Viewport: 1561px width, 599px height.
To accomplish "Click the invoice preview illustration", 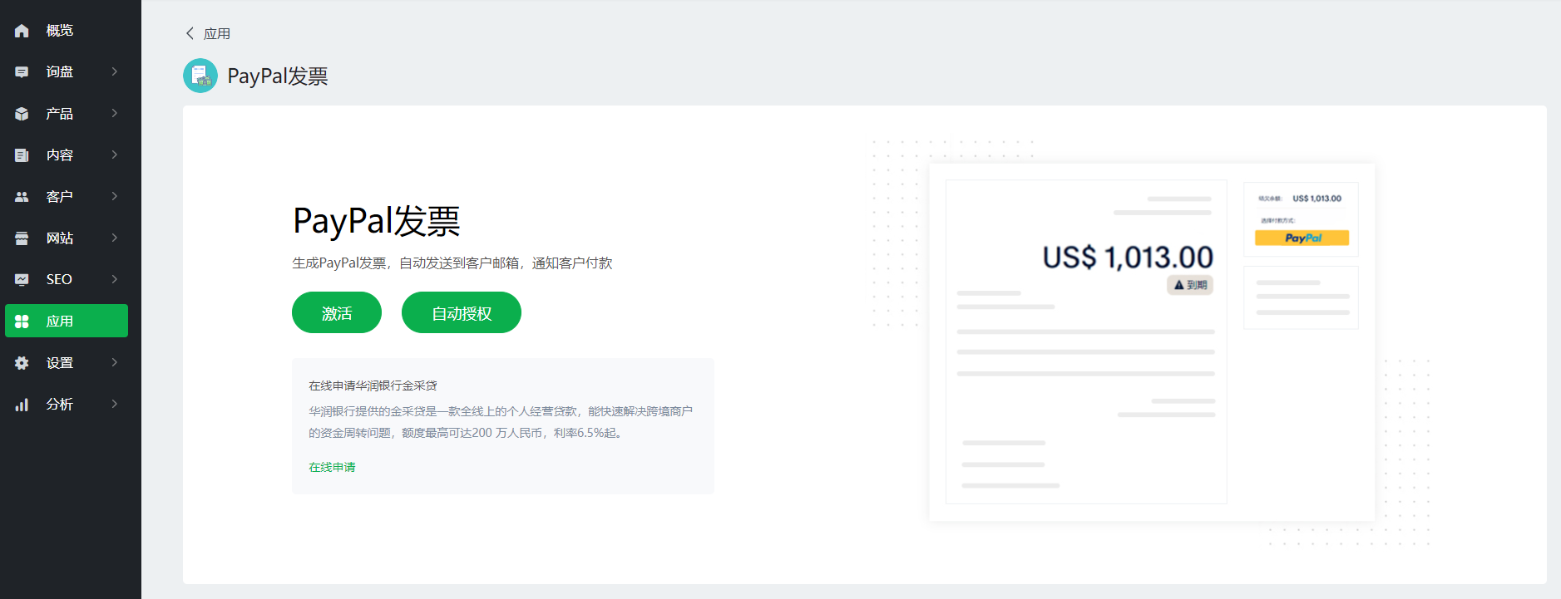I will pos(1152,342).
